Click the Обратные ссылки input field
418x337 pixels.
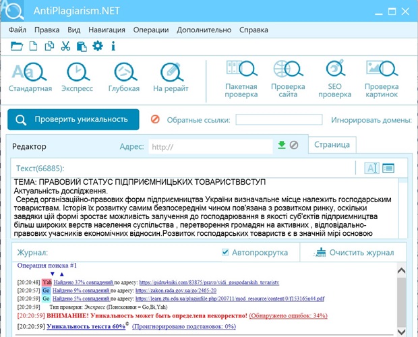[x=279, y=119]
